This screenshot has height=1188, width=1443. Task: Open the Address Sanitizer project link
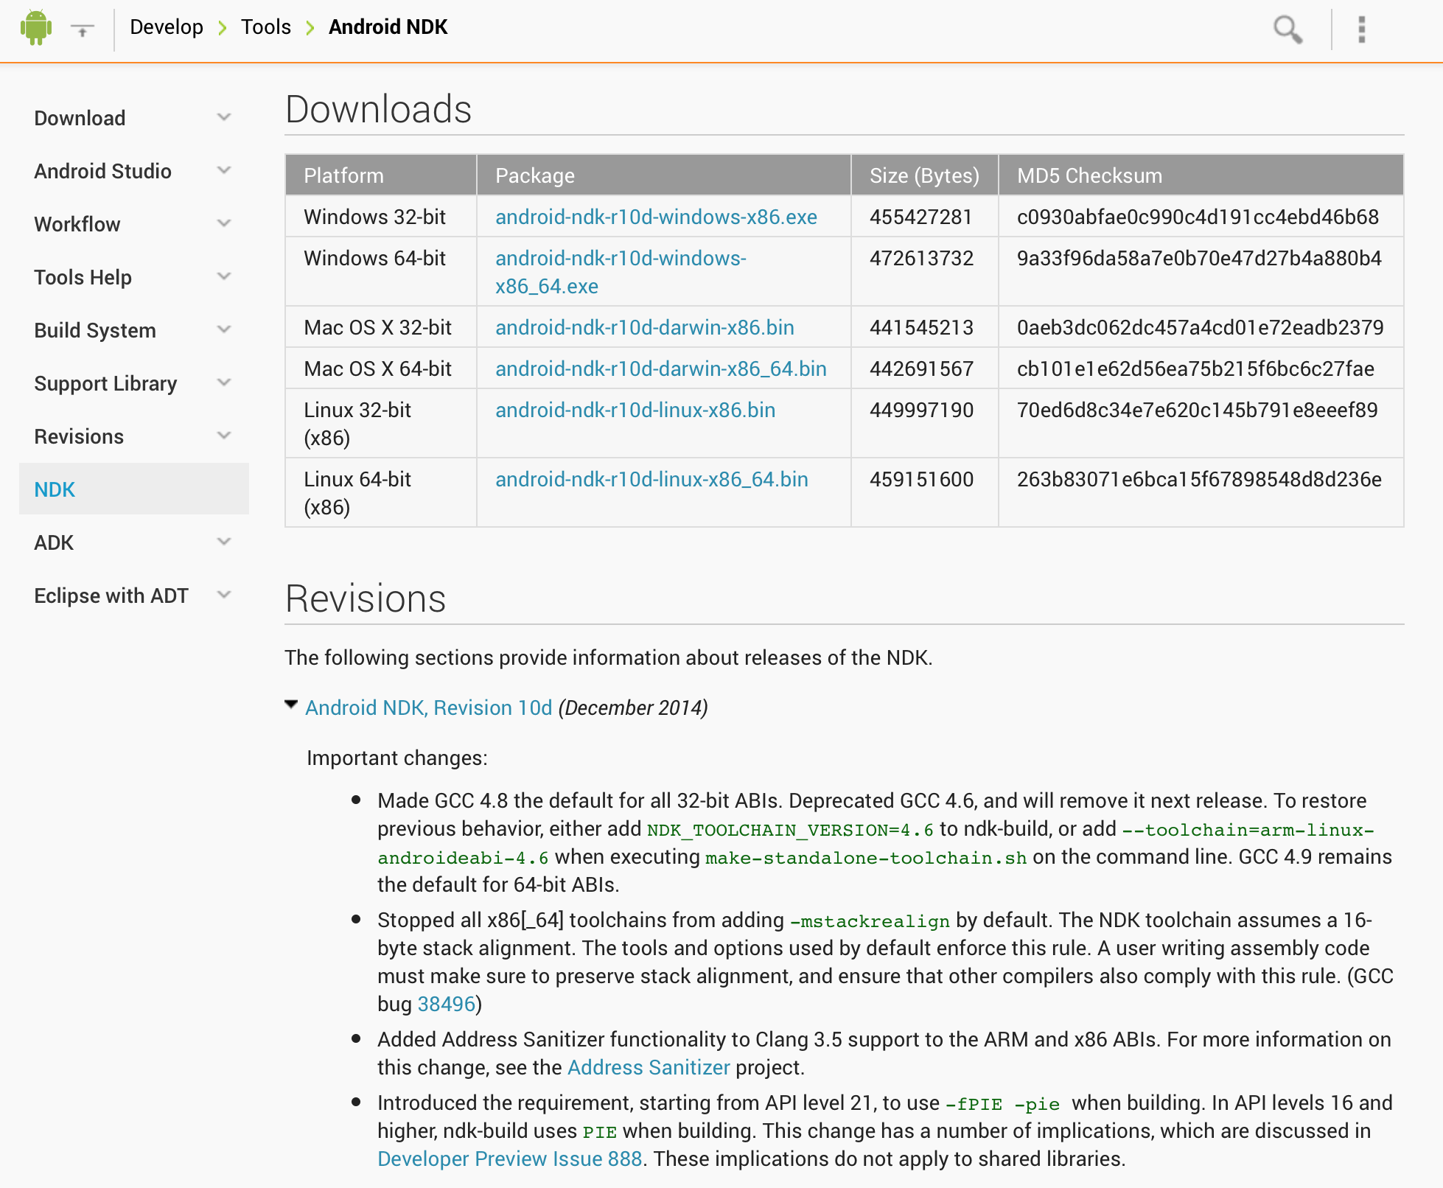[x=648, y=1067]
